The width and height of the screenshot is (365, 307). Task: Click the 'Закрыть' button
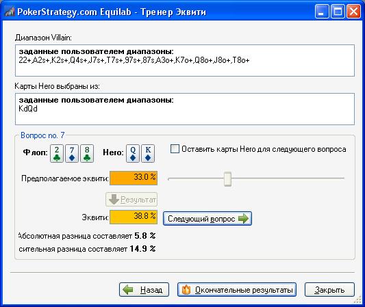(329, 290)
